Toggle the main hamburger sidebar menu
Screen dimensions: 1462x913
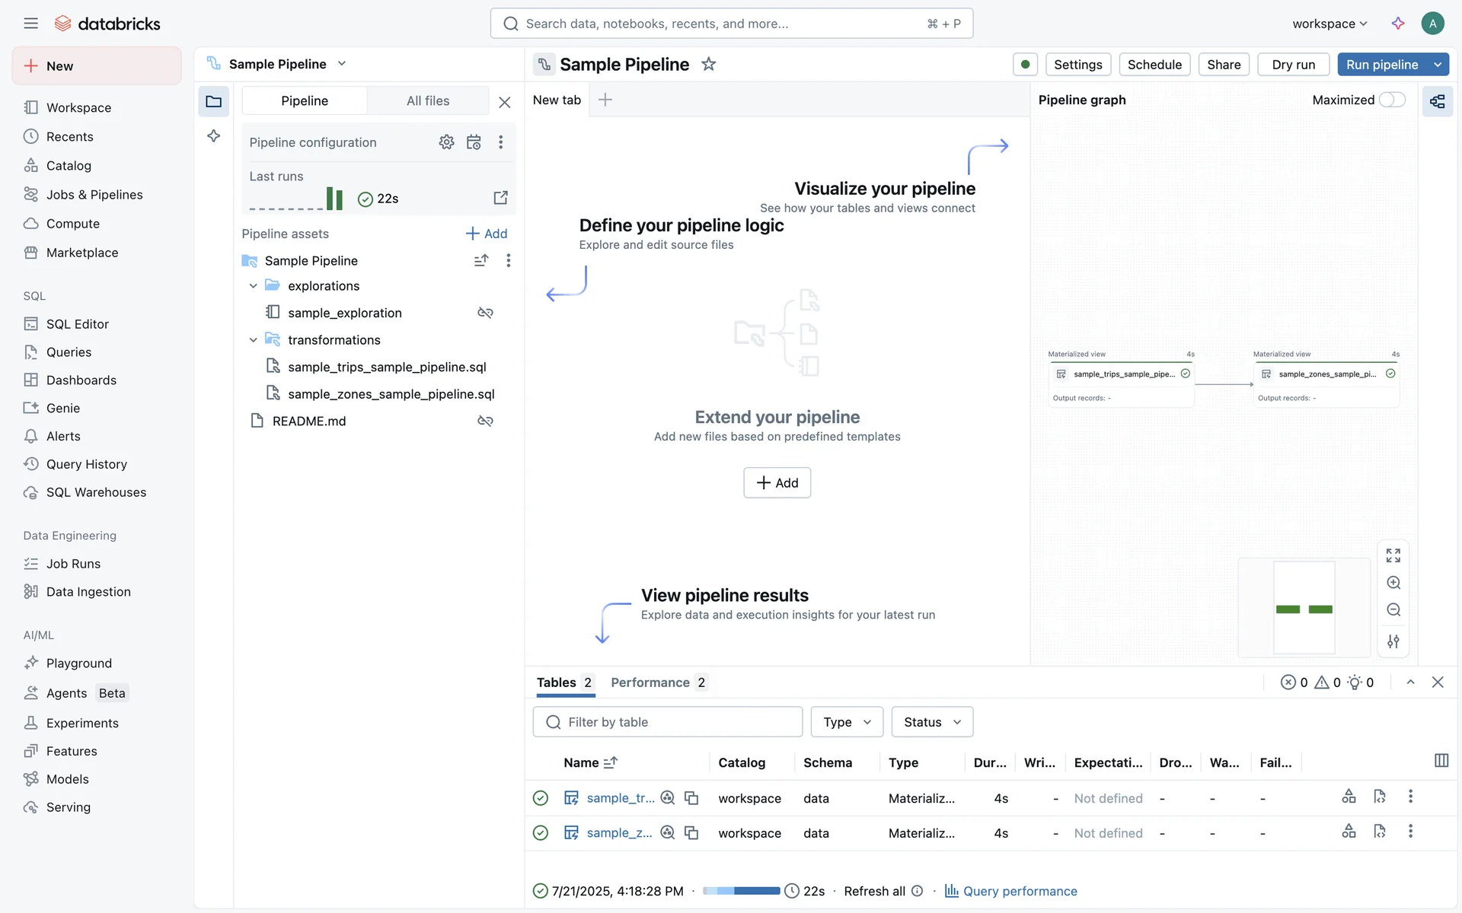[30, 24]
